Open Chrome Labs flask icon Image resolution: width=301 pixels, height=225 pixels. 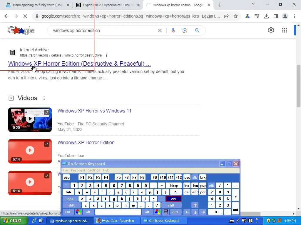pyautogui.click(x=247, y=16)
